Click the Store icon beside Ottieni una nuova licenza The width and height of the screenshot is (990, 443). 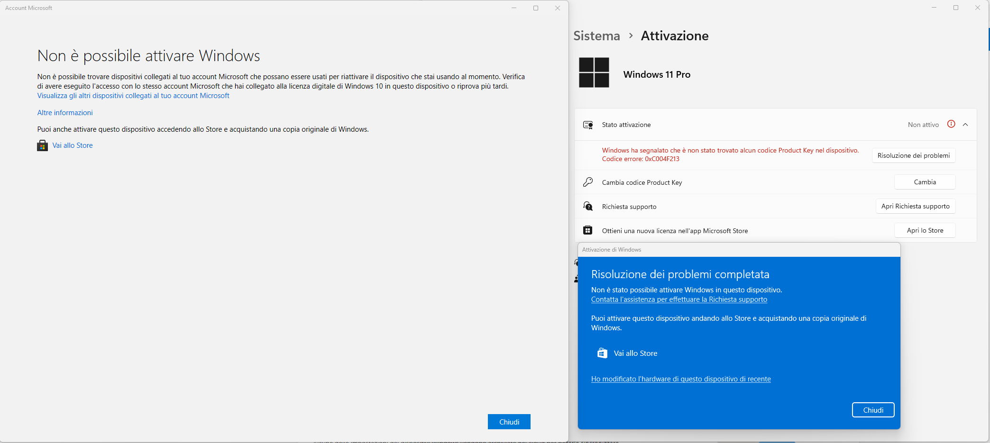(588, 230)
